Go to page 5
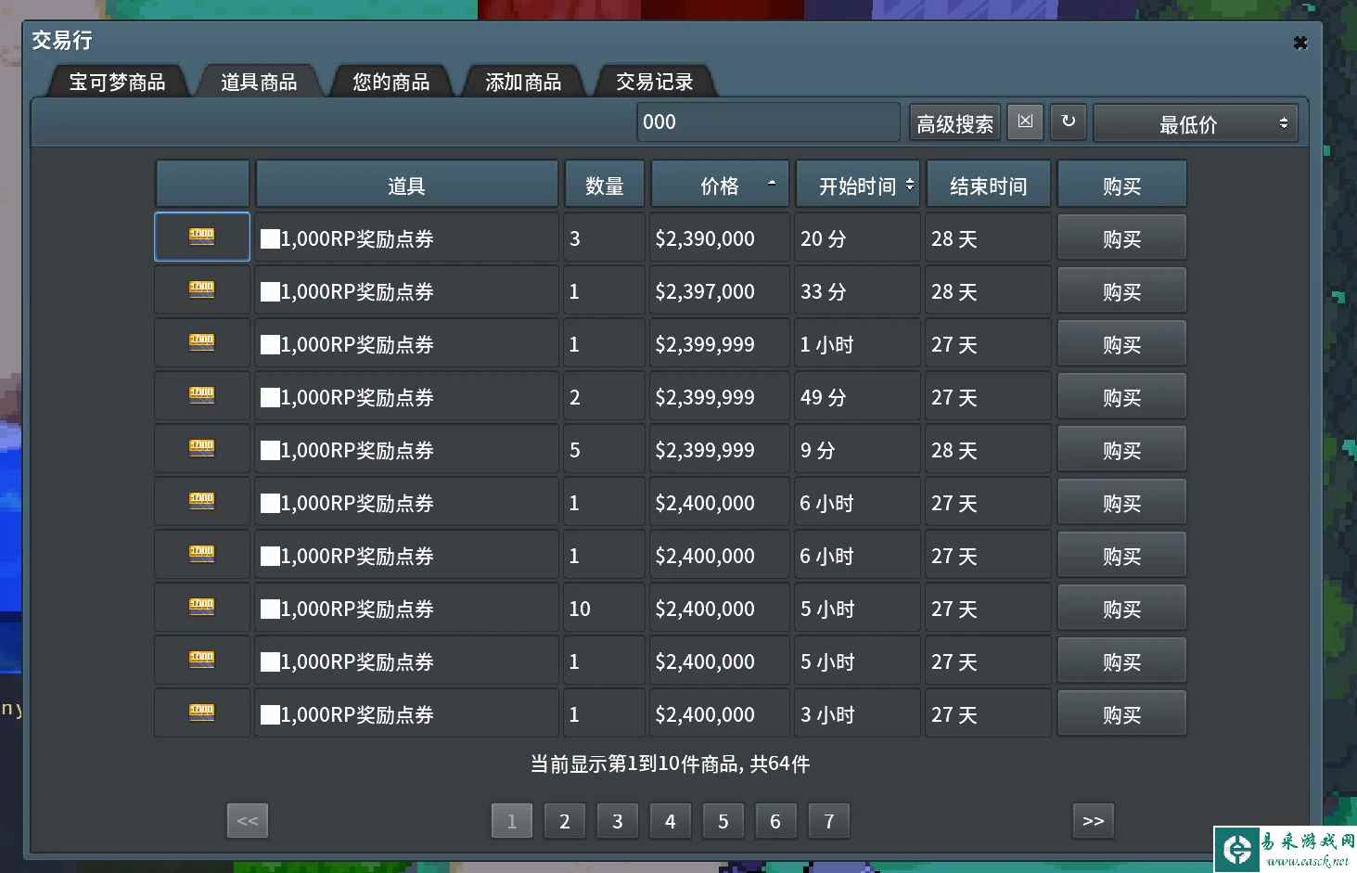 (x=723, y=821)
